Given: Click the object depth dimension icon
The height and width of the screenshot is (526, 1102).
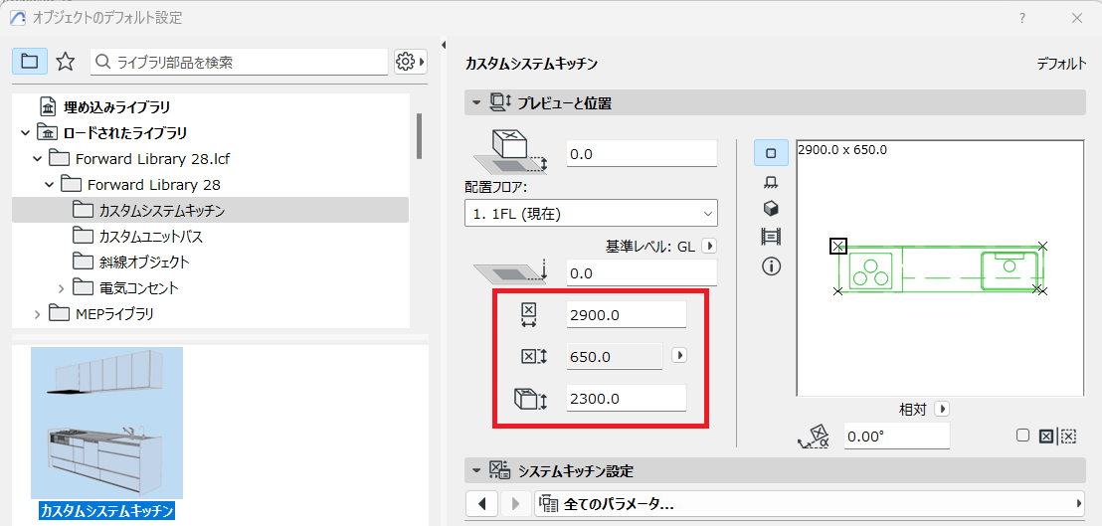Looking at the screenshot, I should coord(533,357).
